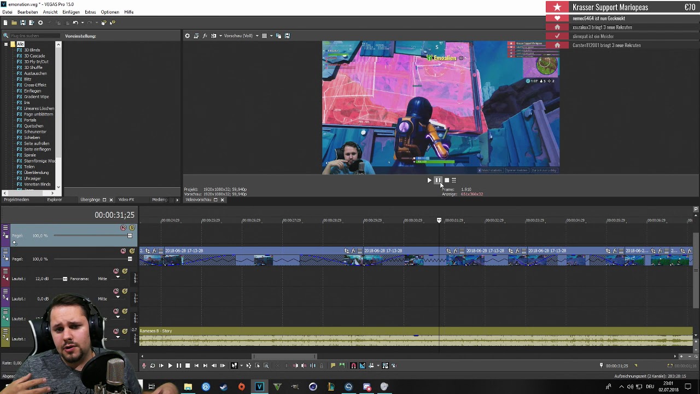The image size is (700, 394).
Task: Click the timeline playhead marker on ruler
Action: coord(439,220)
